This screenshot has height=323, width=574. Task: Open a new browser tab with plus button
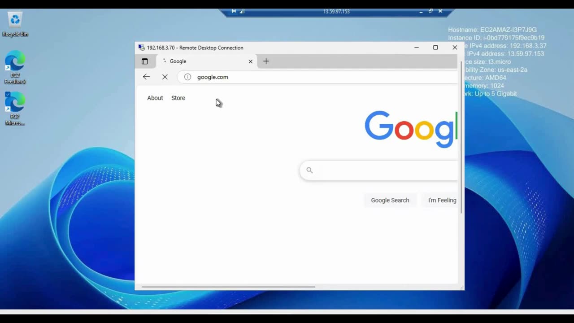click(266, 61)
